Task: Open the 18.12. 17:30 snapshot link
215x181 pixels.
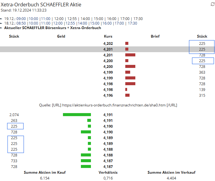Action: [132, 23]
